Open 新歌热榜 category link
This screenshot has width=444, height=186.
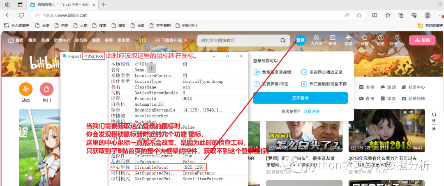pos(413,98)
